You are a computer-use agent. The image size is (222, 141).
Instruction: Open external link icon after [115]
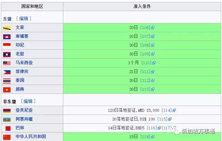click(x=170, y=119)
